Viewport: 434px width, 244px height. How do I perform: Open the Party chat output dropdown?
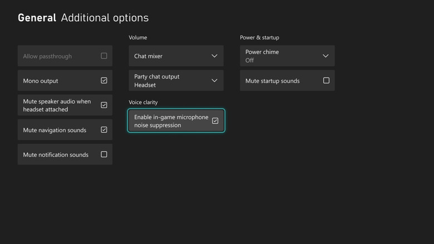coord(176,80)
